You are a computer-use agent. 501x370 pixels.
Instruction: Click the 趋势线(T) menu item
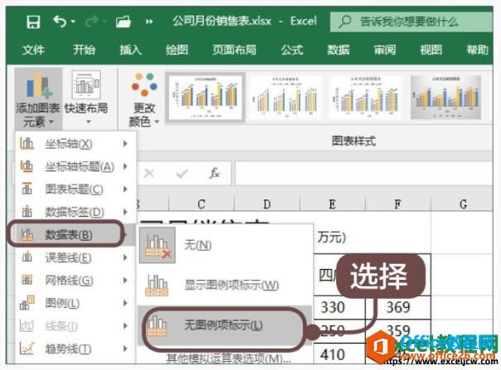coord(76,348)
